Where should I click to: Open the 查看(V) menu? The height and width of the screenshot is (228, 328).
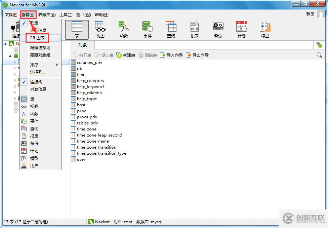(x=28, y=15)
